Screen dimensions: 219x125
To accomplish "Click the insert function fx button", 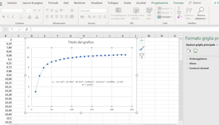I will click(x=27, y=29).
